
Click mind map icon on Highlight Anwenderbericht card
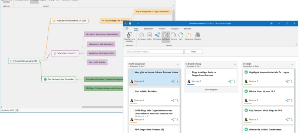[287, 81]
